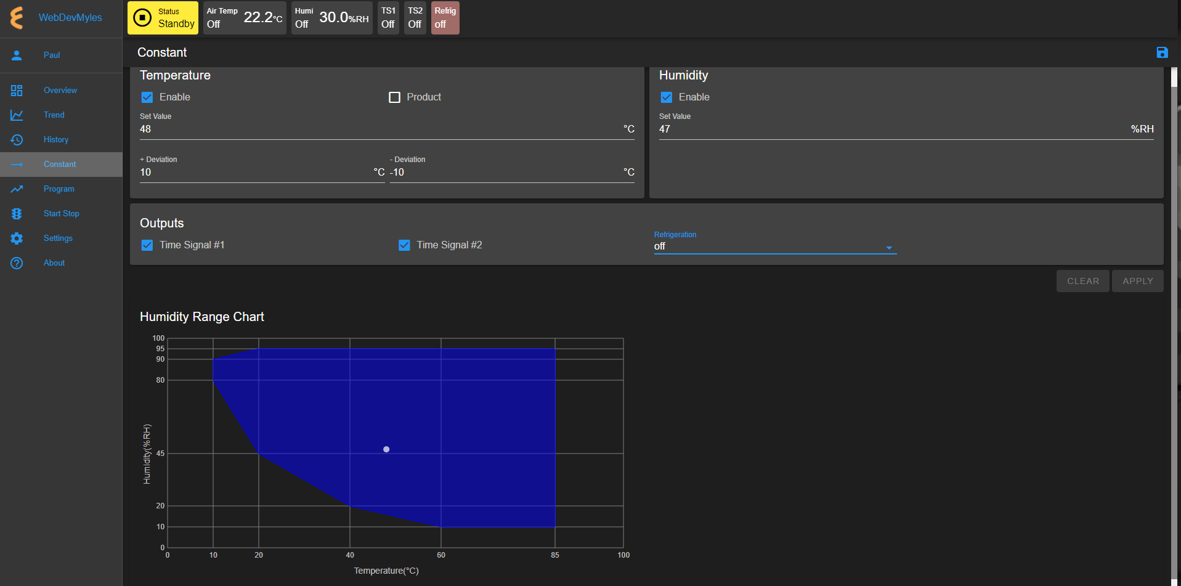Click the Program trending line icon

tap(17, 189)
